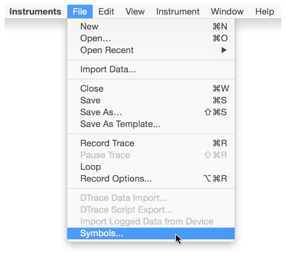Image resolution: width=286 pixels, height=258 pixels.
Task: Open the Window menu
Action: tap(227, 12)
